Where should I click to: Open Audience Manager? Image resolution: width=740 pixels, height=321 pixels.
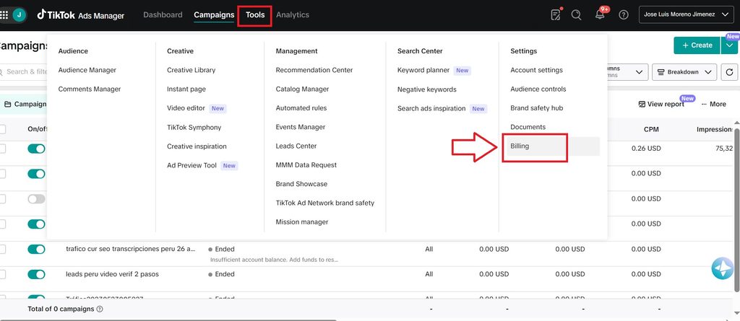87,70
